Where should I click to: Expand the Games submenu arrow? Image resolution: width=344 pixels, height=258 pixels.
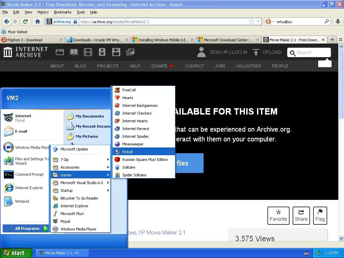[108, 175]
